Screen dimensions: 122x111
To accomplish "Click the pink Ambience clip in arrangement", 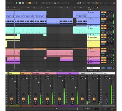I will click(x=60, y=53).
